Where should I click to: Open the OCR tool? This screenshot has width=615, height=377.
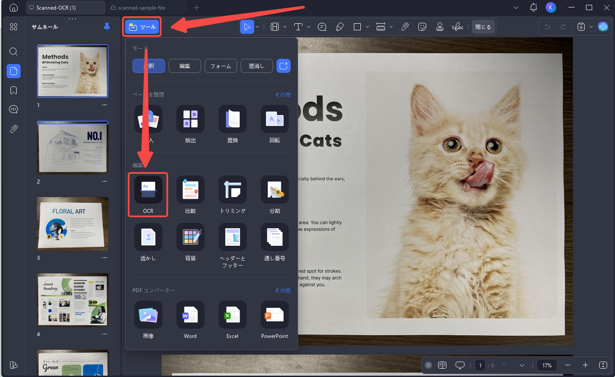coord(148,194)
